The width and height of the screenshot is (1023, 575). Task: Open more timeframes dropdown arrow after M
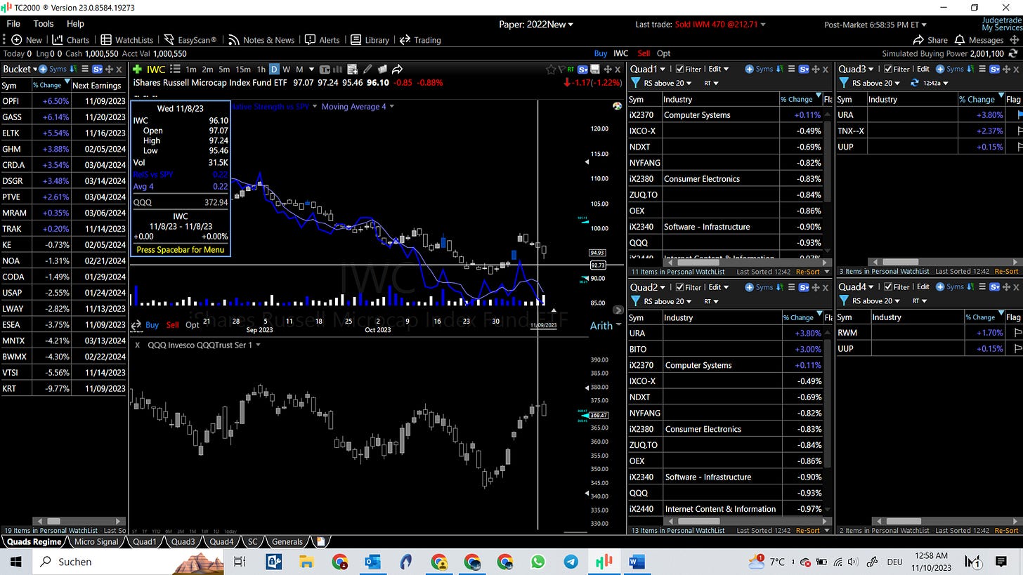311,69
